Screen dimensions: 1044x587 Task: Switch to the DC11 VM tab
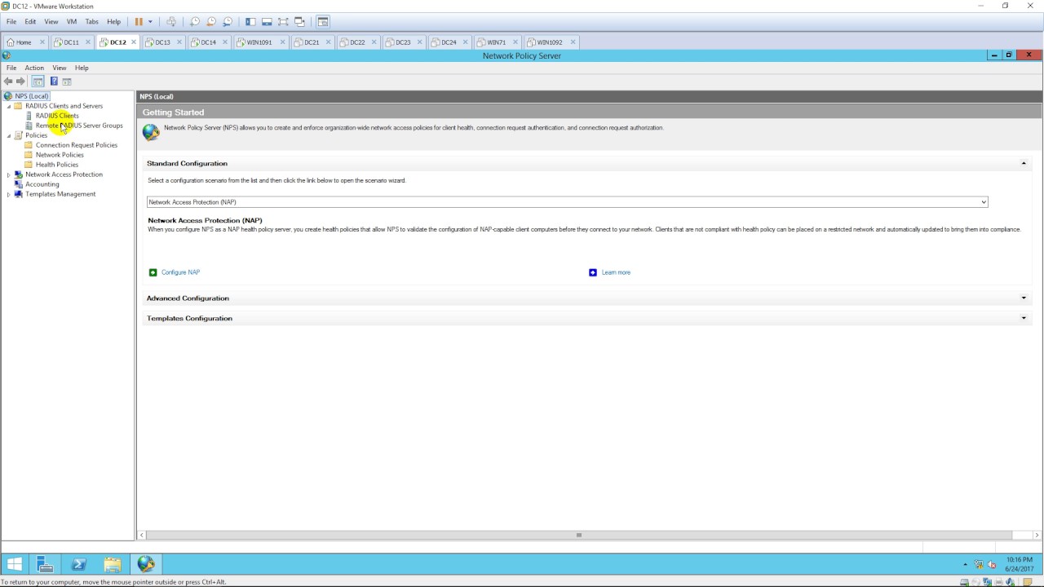[71, 42]
